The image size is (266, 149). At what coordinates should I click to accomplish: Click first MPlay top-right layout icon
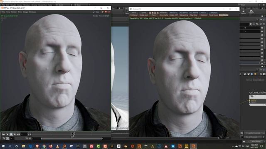tap(94, 12)
